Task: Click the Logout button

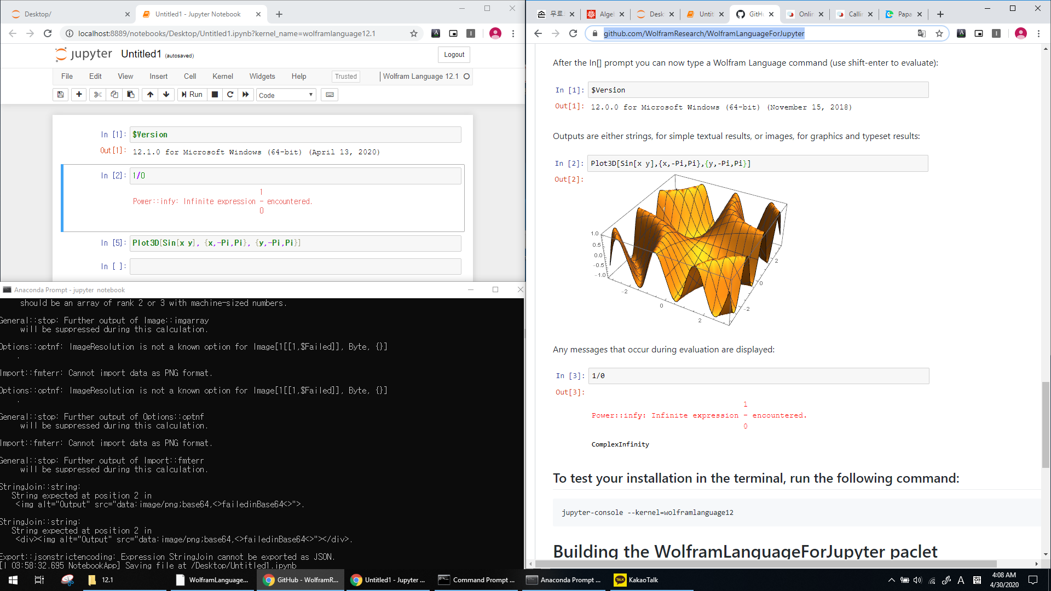Action: tap(454, 54)
